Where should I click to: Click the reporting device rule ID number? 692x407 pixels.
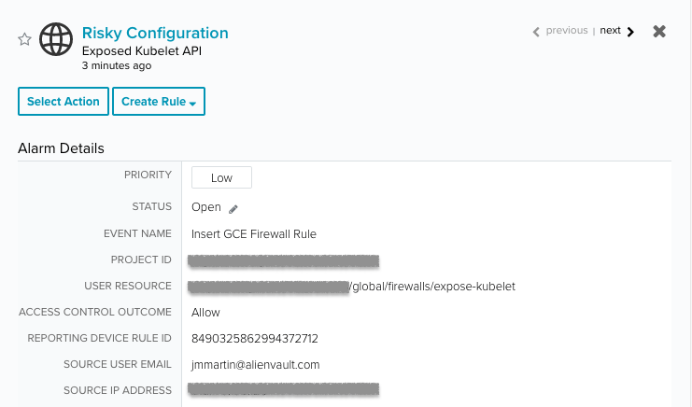pos(255,338)
